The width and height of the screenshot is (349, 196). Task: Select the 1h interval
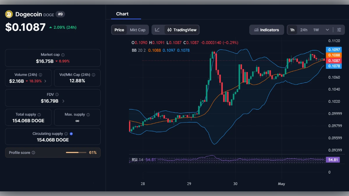tap(292, 30)
